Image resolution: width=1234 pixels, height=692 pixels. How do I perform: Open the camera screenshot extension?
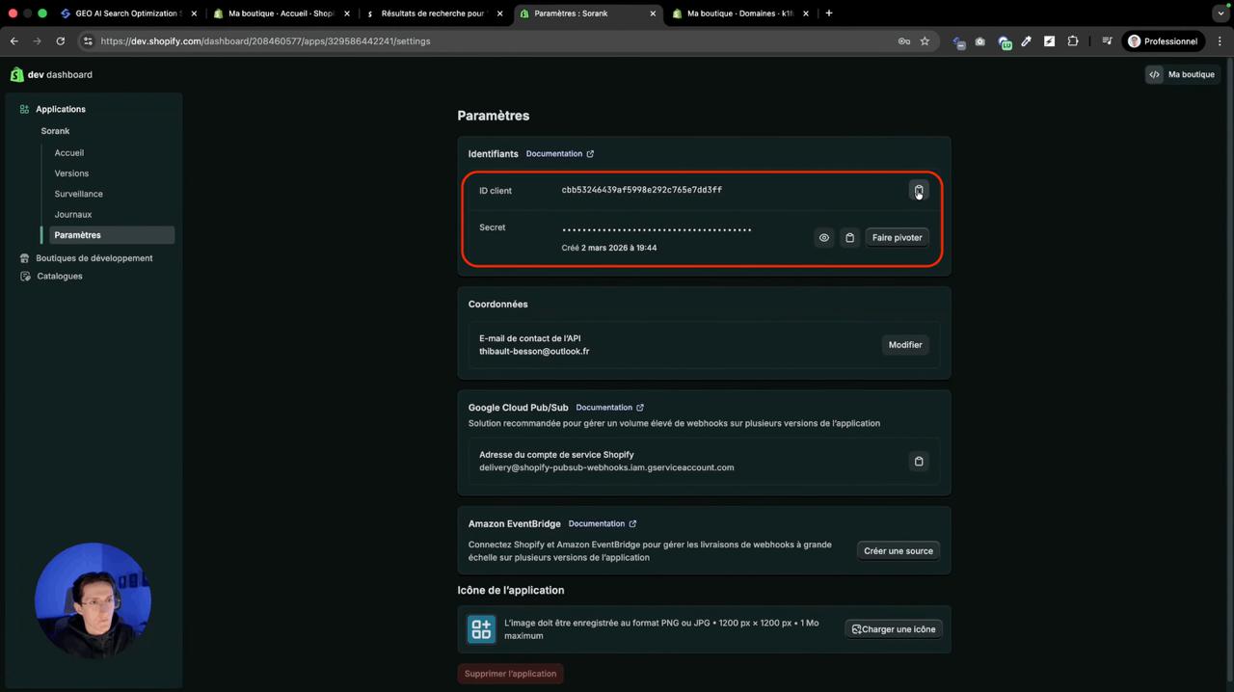click(x=980, y=41)
